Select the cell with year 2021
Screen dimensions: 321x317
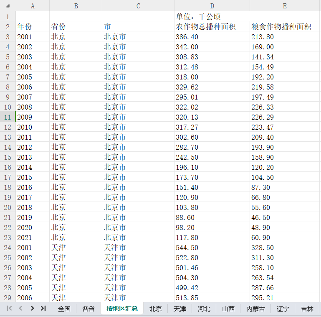pos(33,238)
